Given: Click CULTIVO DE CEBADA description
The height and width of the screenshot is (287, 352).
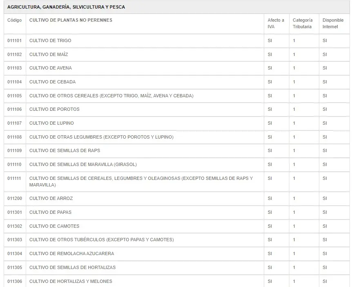Looking at the screenshot, I should tap(52, 82).
